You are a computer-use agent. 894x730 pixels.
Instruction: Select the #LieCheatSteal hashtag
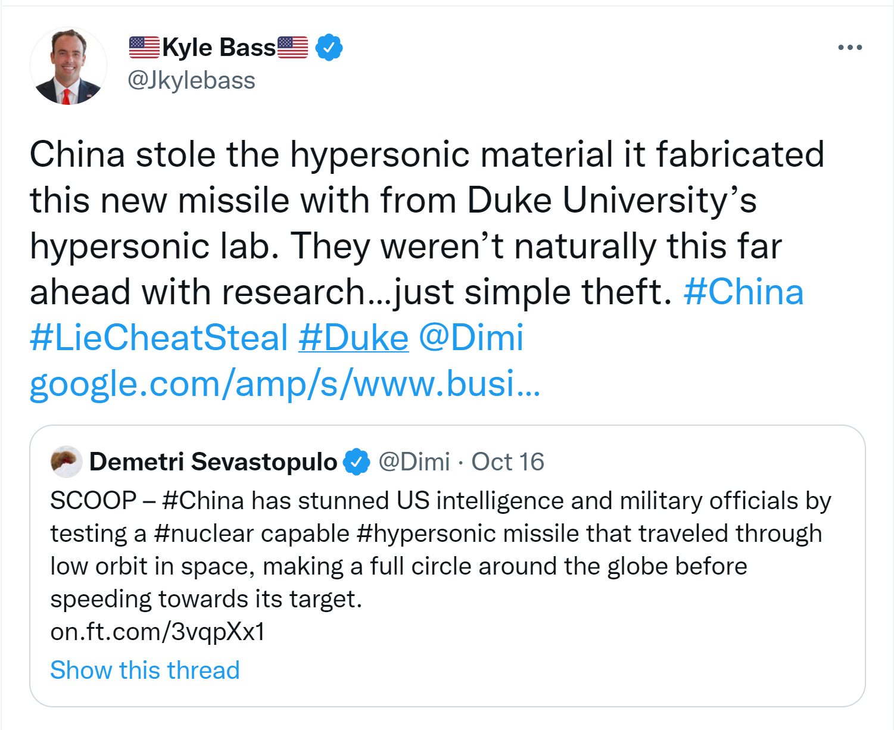point(159,338)
